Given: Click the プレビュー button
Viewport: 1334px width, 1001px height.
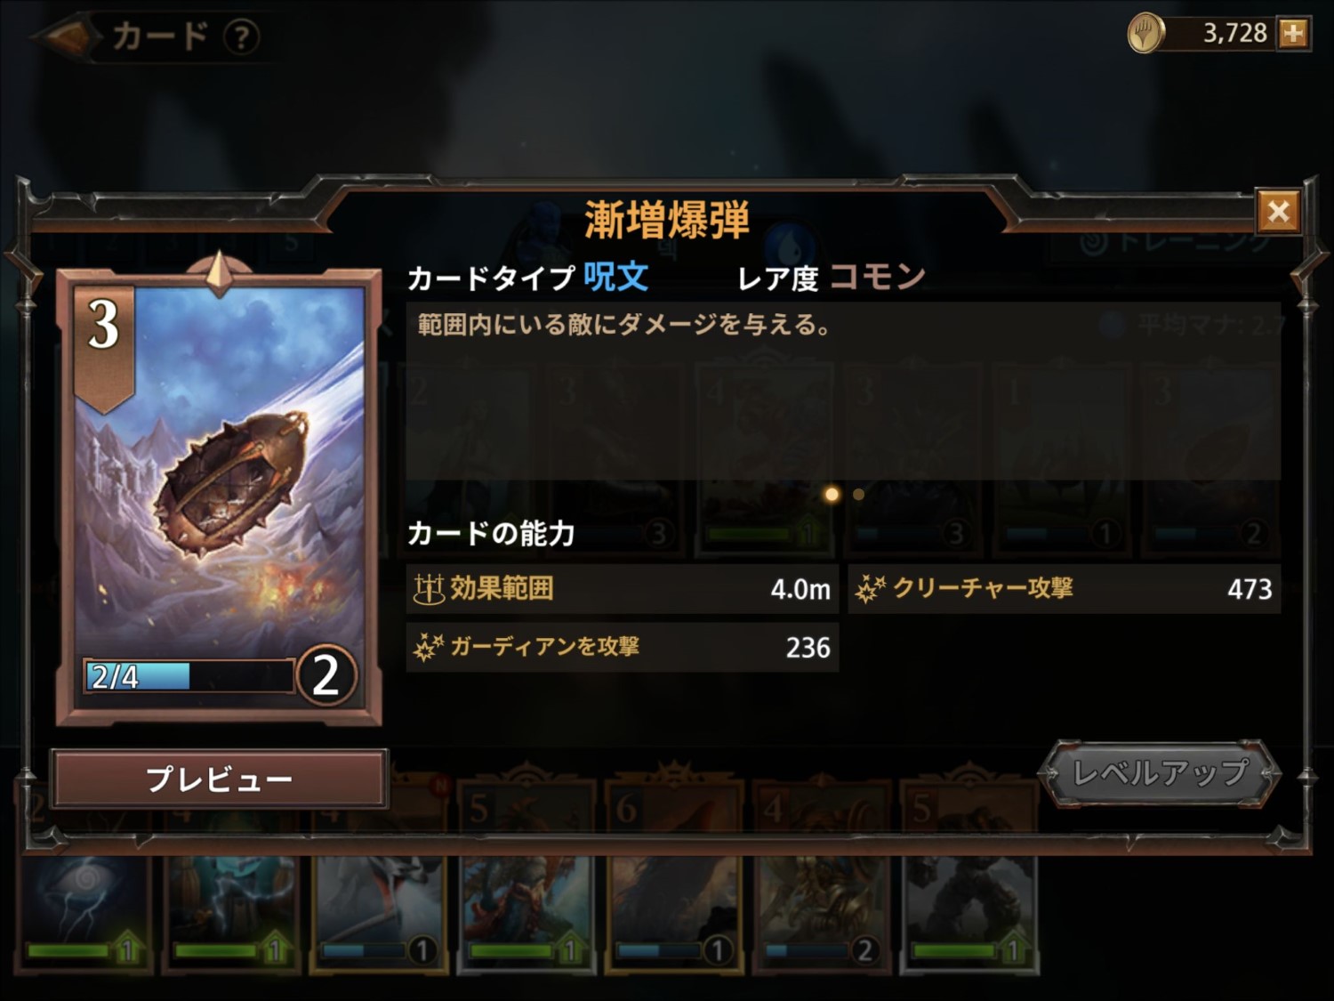Looking at the screenshot, I should [219, 779].
